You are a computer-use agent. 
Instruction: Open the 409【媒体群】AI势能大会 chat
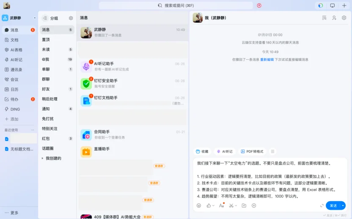pos(132,216)
